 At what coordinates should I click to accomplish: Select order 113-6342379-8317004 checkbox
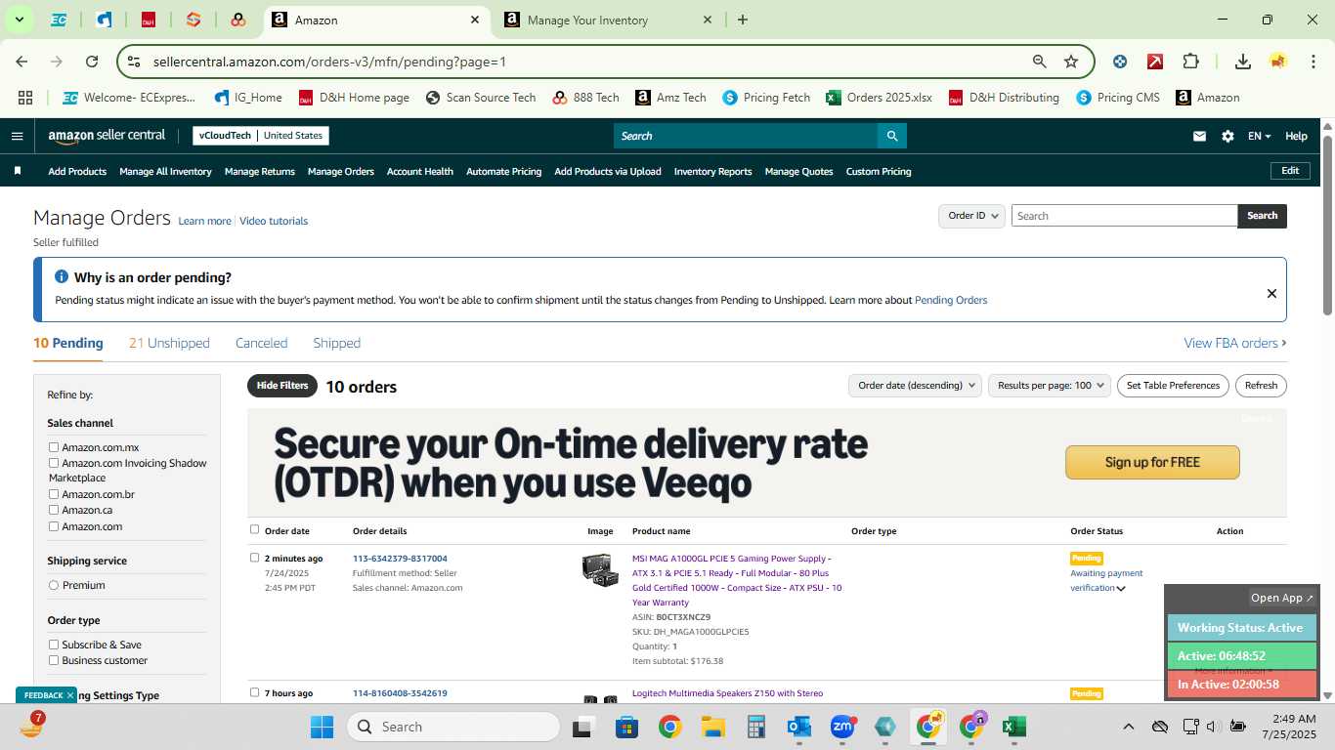click(x=254, y=558)
